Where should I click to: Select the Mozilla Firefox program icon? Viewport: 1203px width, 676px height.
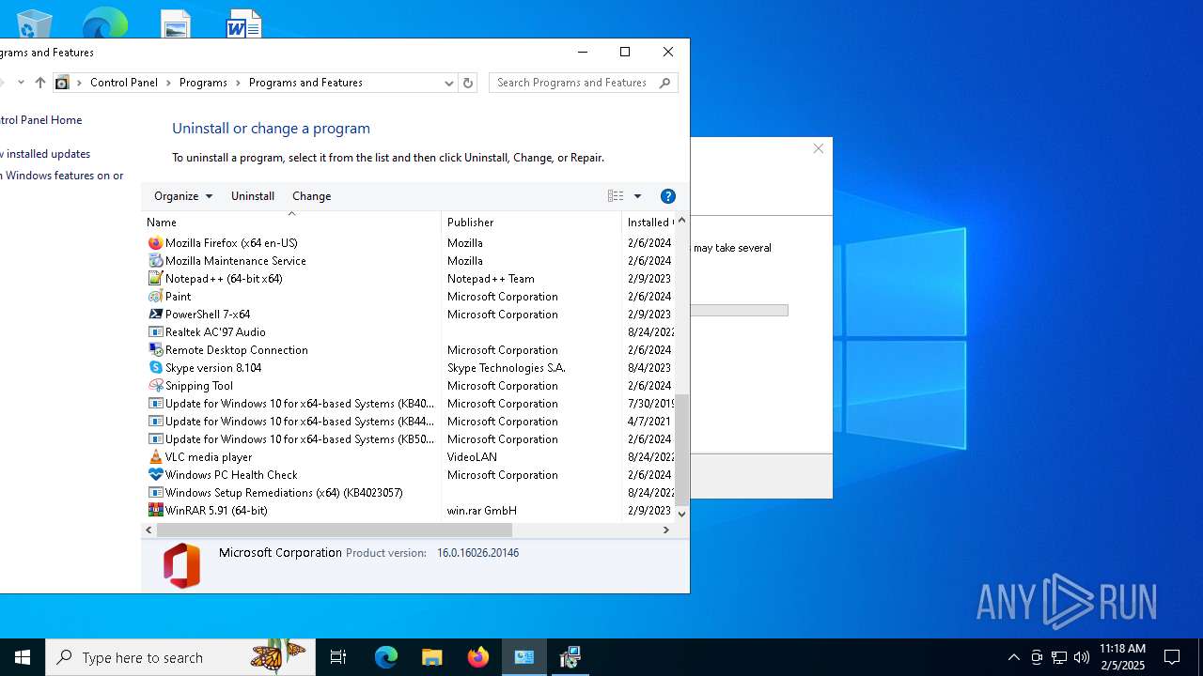click(x=156, y=242)
